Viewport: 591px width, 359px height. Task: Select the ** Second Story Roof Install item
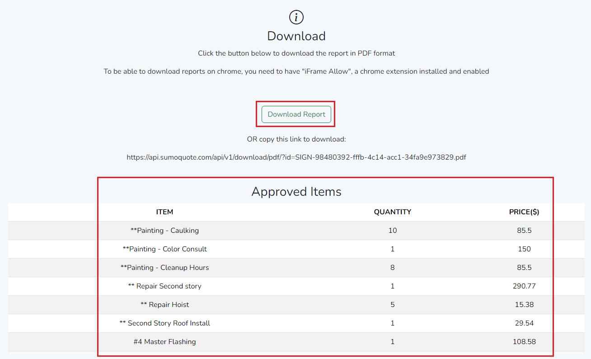164,323
